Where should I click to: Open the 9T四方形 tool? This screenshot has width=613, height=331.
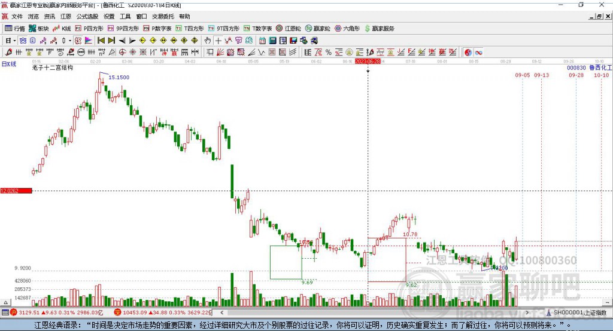point(224,29)
